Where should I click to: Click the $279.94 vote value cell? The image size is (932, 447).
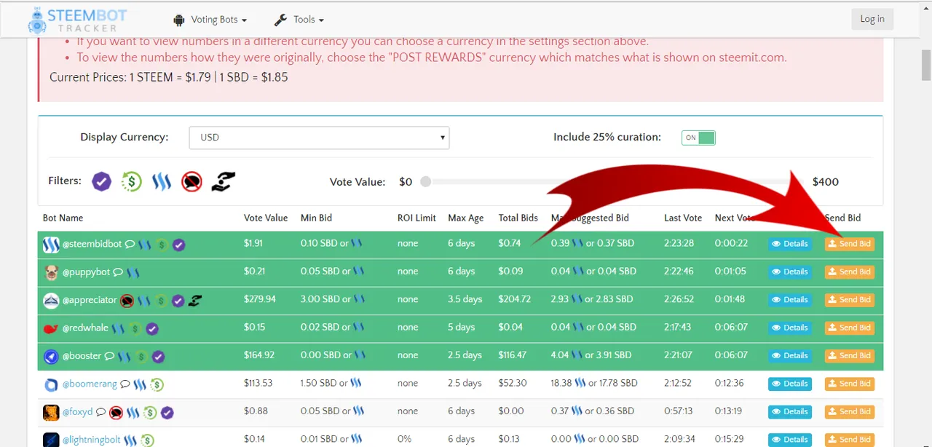(260, 299)
